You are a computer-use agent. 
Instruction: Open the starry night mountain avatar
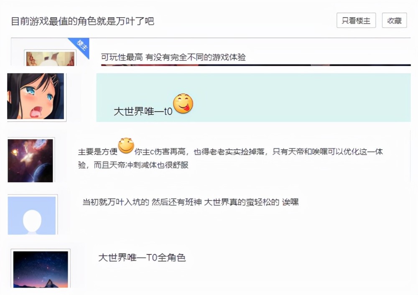coord(41,270)
